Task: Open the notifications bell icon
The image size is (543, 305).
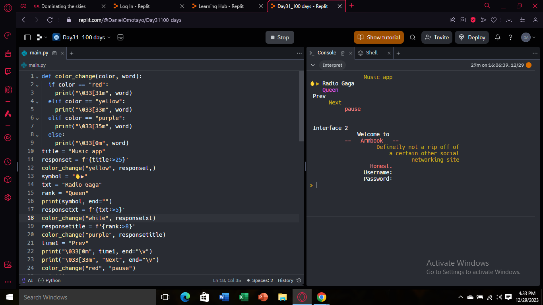Action: 497,37
